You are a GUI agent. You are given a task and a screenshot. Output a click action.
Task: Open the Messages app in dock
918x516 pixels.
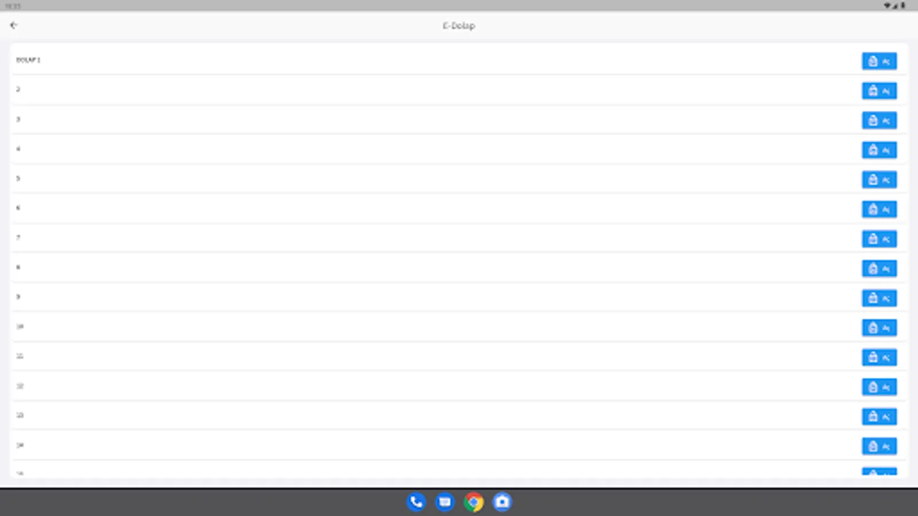(445, 502)
